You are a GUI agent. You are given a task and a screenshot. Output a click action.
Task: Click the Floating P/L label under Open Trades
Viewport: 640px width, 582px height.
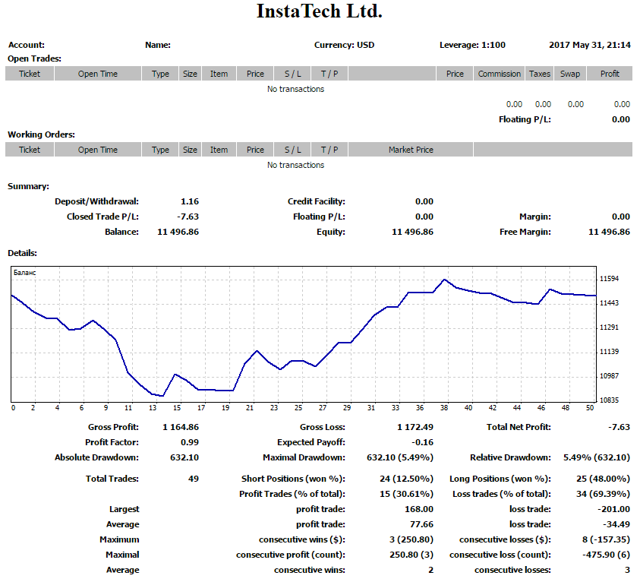coord(525,119)
